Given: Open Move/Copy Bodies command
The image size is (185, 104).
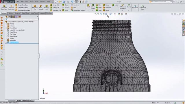Looking at the screenshot, I should pyautogui.click(x=78, y=10).
